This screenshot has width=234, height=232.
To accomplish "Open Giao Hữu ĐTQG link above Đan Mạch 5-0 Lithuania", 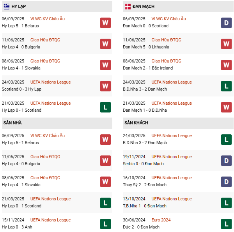I will pos(166,40).
